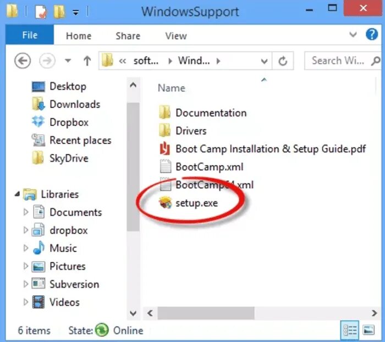Image resolution: width=385 pixels, height=342 pixels.
Task: Click the search magnifier icon
Action: pyautogui.click(x=376, y=60)
